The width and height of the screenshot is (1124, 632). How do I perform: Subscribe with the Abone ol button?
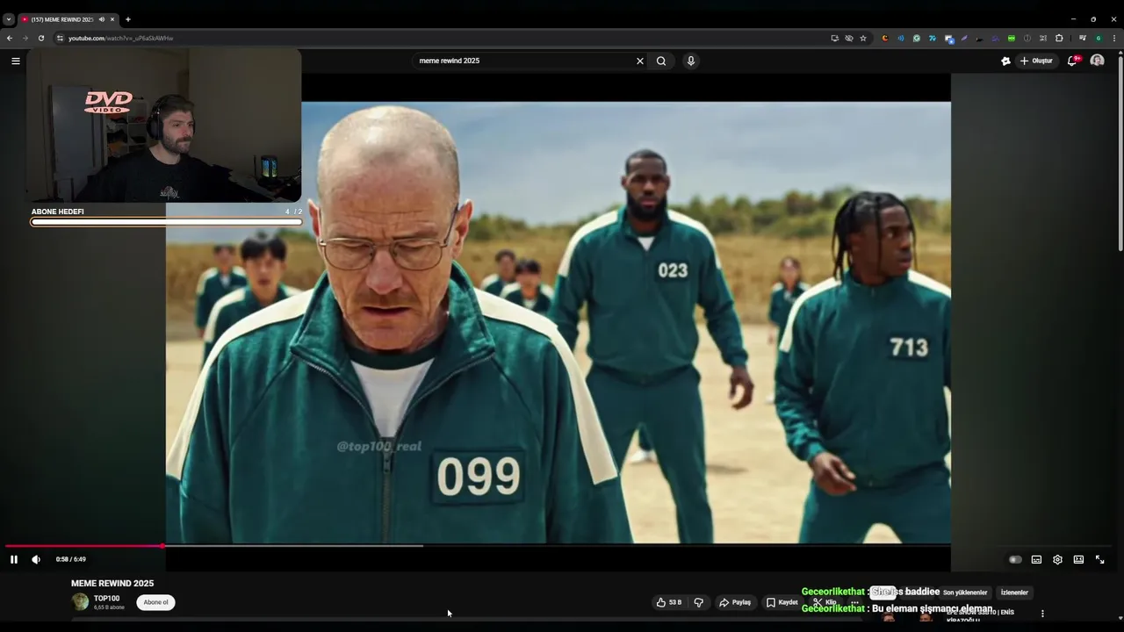tap(155, 602)
